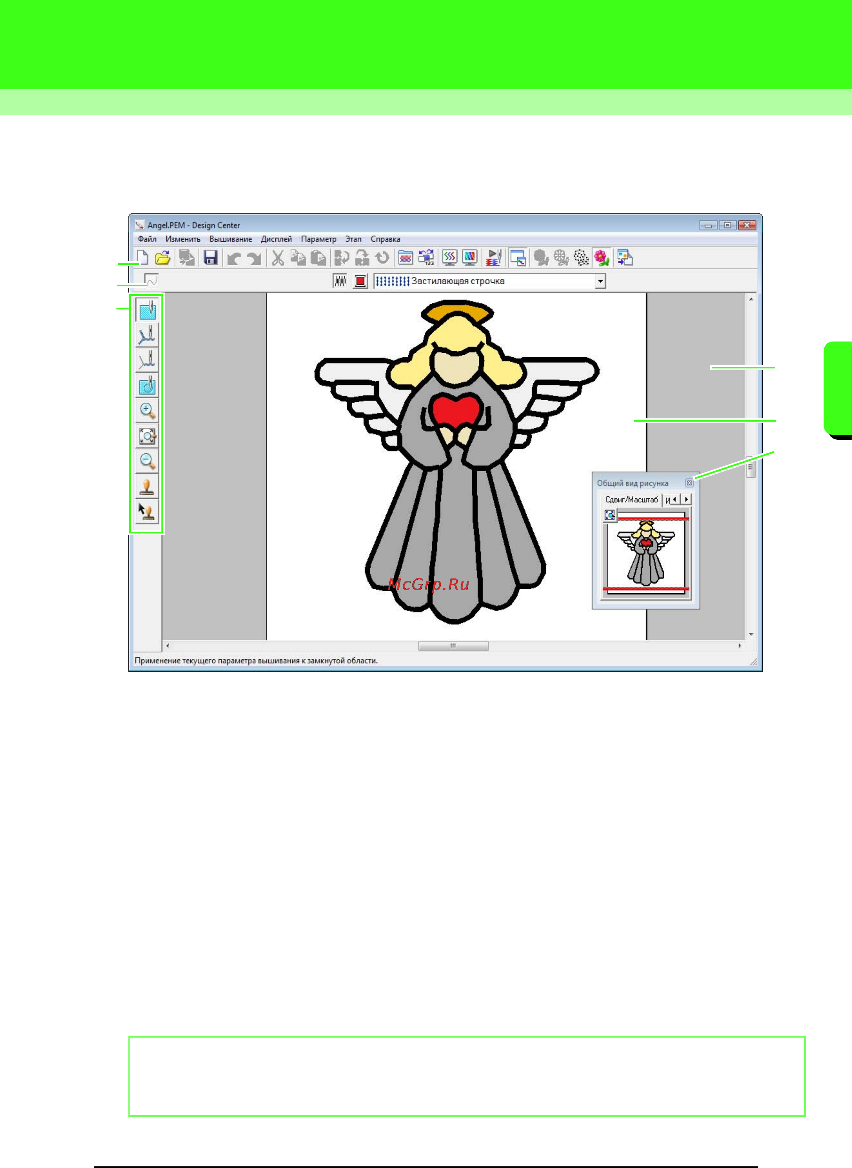This screenshot has height=1168, width=852.
Task: Click the horizontal scrollbar thumb
Action: (x=453, y=646)
